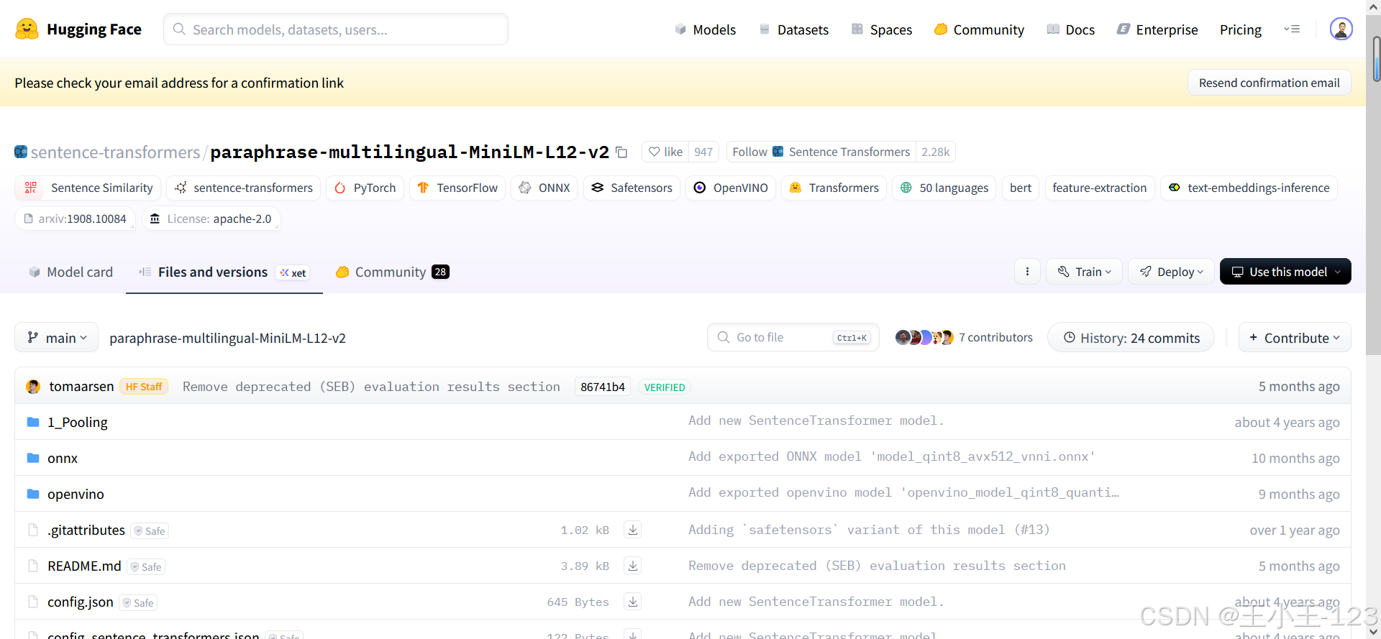Click the search models input field
This screenshot has height=639, width=1381.
tap(336, 29)
